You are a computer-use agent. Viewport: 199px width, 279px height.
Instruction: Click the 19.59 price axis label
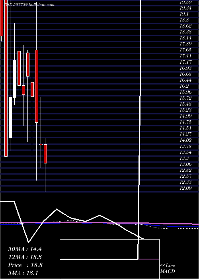185,2
